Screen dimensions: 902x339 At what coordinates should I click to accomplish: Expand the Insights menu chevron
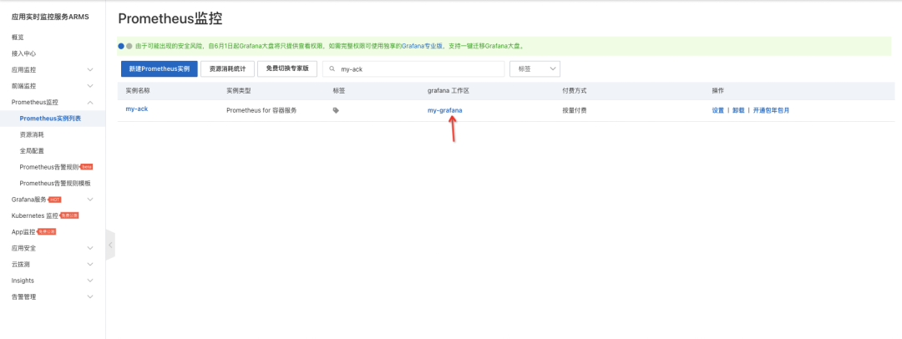(89, 281)
